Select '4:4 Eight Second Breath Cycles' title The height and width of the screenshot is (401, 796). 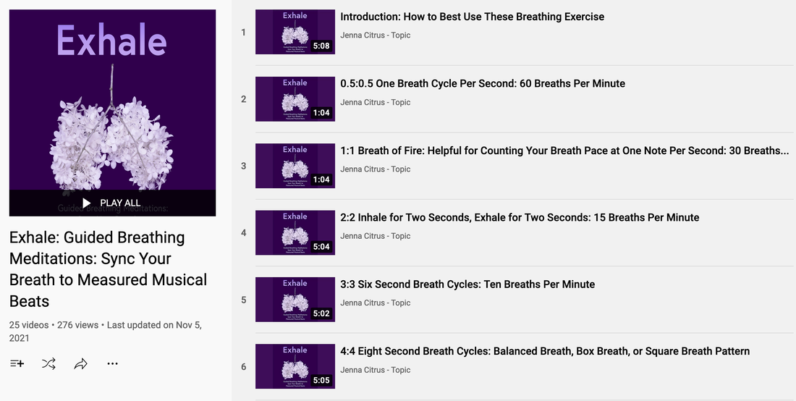pyautogui.click(x=545, y=351)
